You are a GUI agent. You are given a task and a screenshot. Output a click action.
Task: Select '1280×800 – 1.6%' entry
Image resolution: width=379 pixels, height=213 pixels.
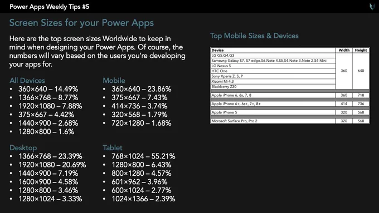[x=46, y=132]
